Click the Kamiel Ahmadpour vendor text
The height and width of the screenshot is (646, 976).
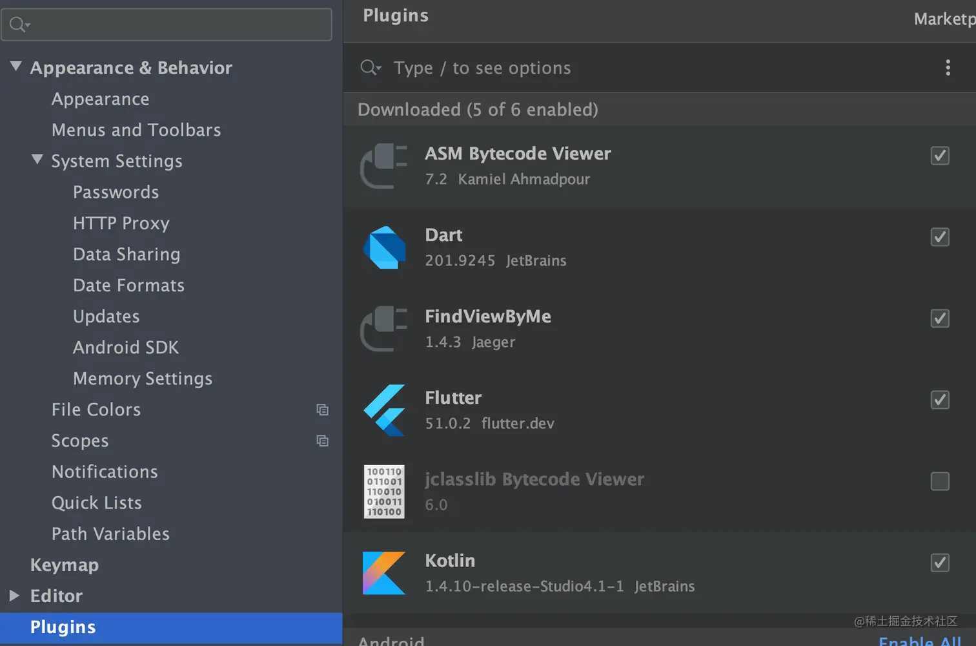click(524, 179)
